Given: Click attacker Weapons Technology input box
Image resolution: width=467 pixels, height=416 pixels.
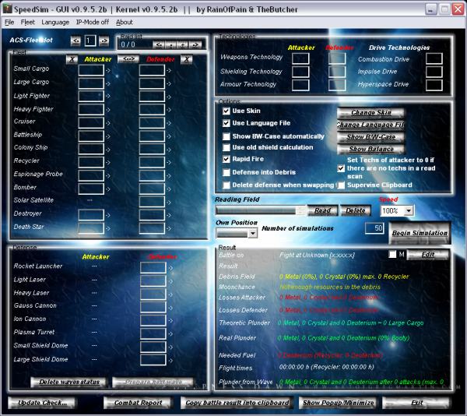Looking at the screenshot, I should (x=300, y=58).
